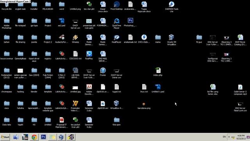Open Google Chrome from the taskbar
The height and width of the screenshot is (141, 250).
34,137
